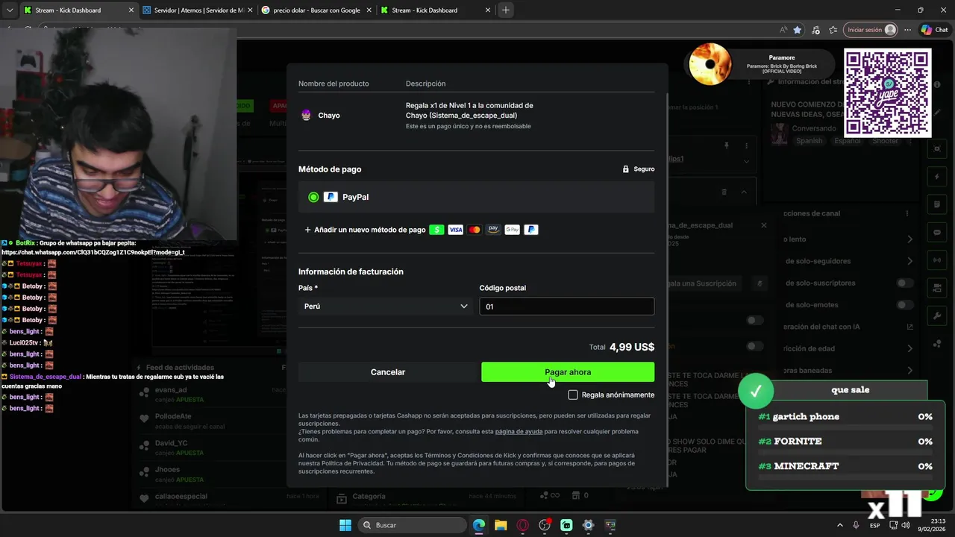The width and height of the screenshot is (955, 537).
Task: Click the Shooter tag chip
Action: (886, 141)
